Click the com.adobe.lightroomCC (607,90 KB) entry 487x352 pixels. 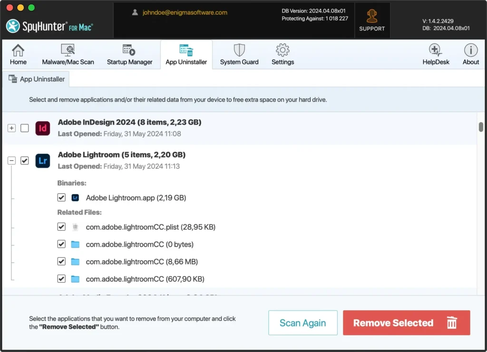[x=145, y=279]
